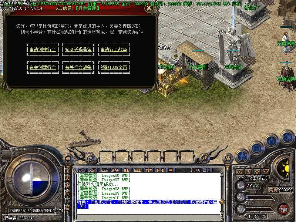296x222 pixels.
Task: Open the skills blue round button with stars
Action: pyautogui.click(x=272, y=141)
